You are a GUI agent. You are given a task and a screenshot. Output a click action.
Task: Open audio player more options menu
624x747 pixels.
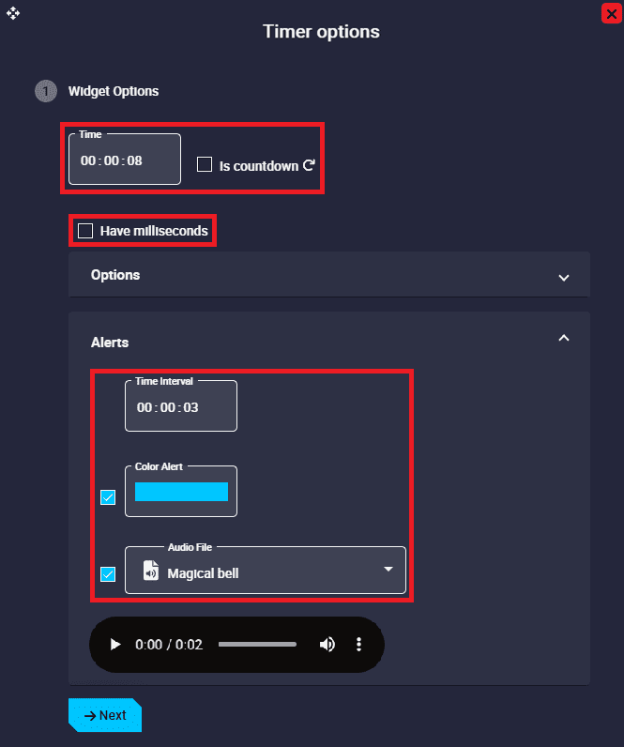[358, 645]
